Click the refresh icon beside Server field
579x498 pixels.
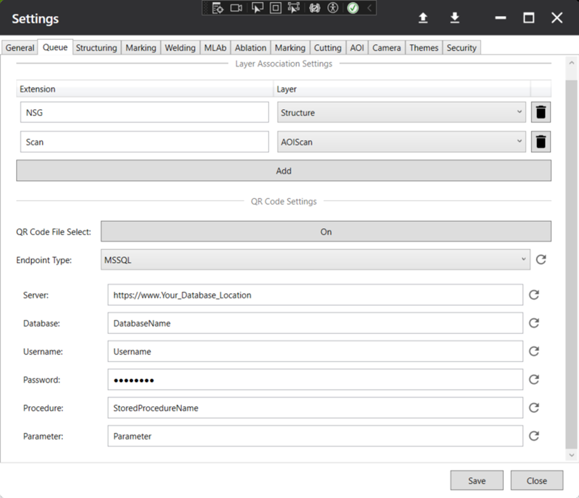pos(534,295)
